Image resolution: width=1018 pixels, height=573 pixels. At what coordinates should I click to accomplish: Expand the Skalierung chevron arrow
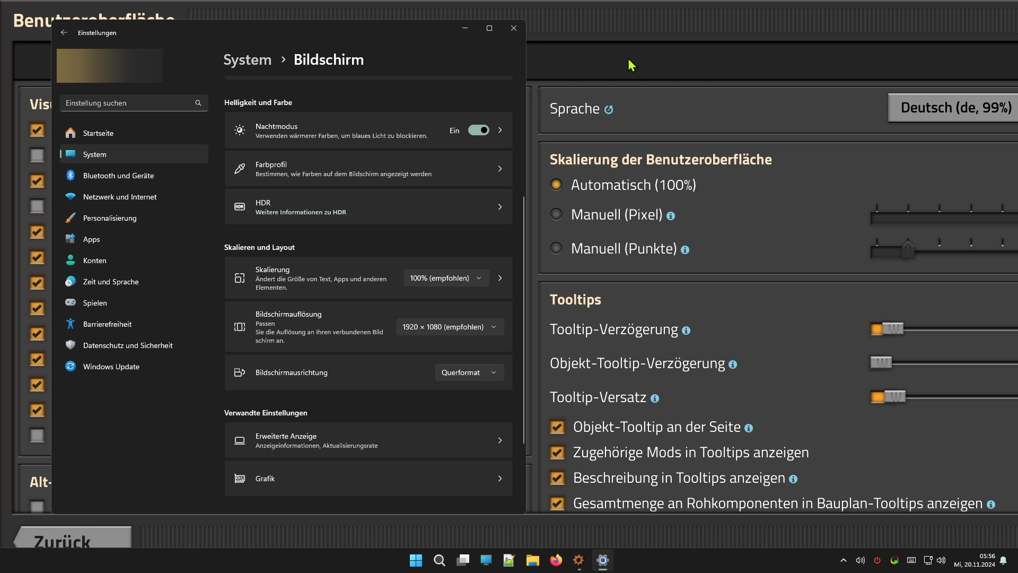pyautogui.click(x=500, y=279)
